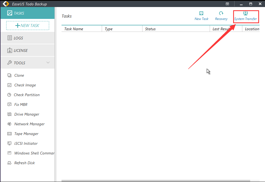Click the Check Partition pie icon
265x182 pixels.
click(x=9, y=95)
